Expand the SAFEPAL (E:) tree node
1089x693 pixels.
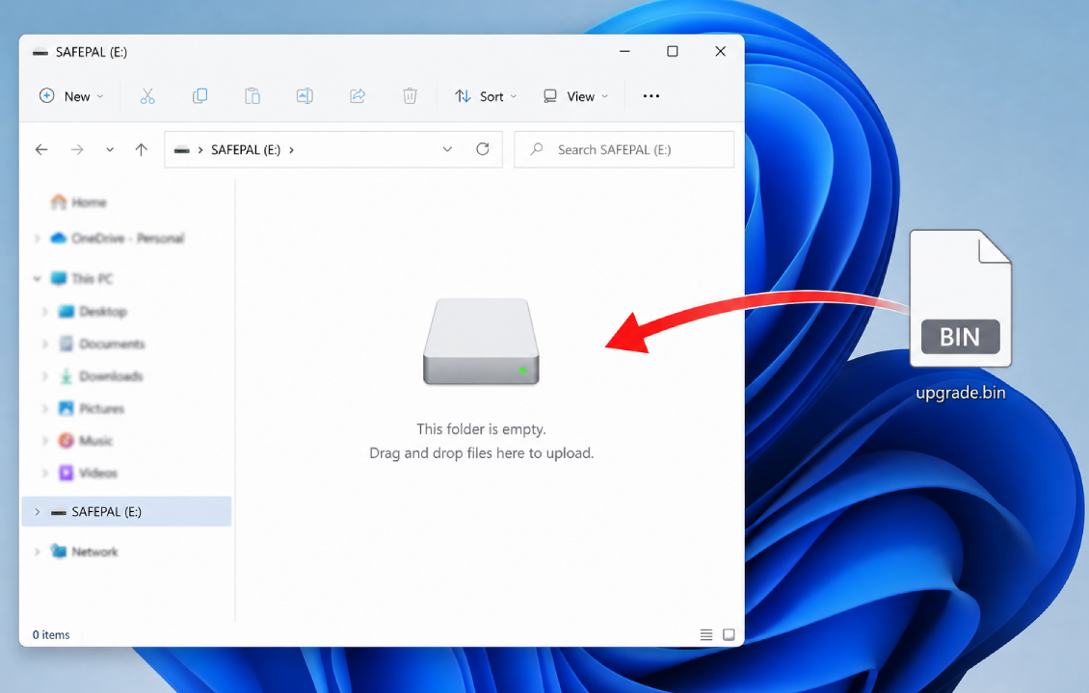(38, 512)
